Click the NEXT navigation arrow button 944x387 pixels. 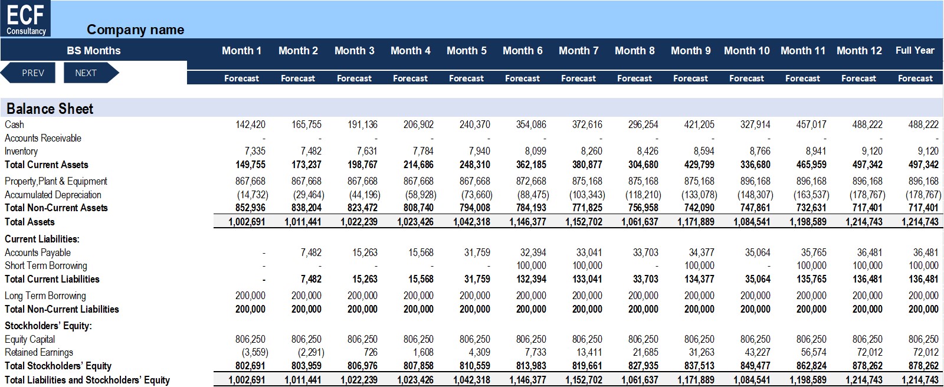tap(90, 73)
